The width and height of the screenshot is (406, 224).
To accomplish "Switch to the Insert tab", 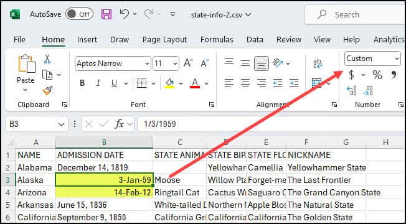I will click(x=87, y=40).
